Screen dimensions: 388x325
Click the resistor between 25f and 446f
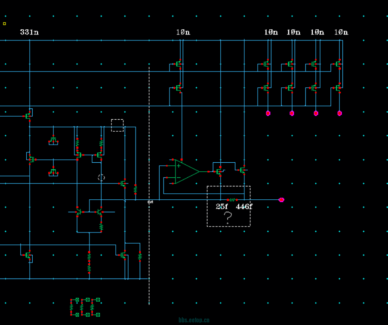click(x=232, y=200)
